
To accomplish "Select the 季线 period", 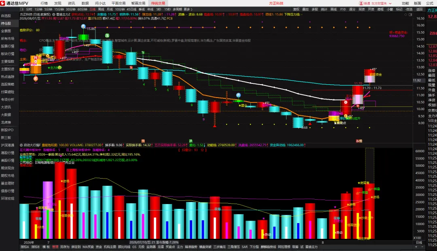I will [142, 9].
